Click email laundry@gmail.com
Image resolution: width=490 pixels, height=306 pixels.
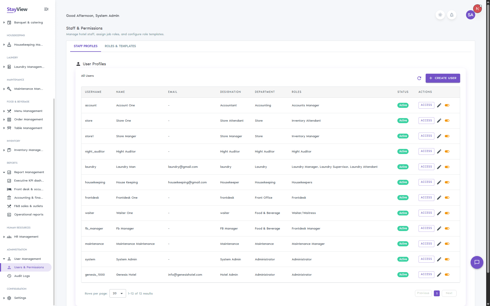pyautogui.click(x=183, y=167)
